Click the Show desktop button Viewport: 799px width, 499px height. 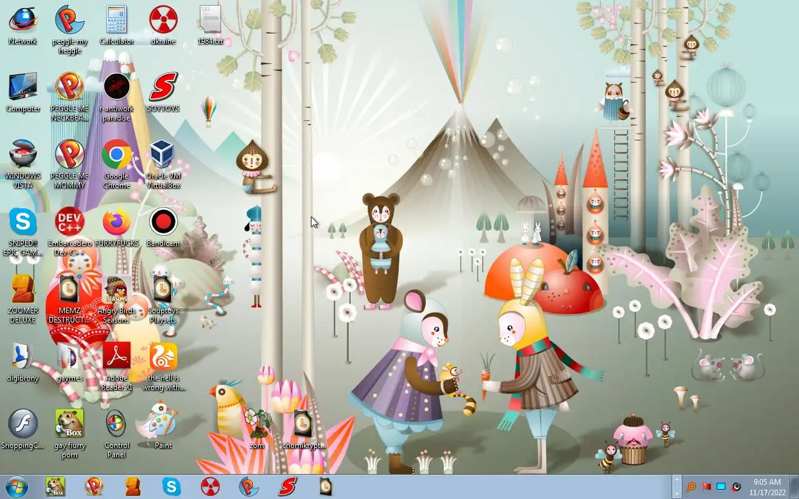pyautogui.click(x=795, y=487)
